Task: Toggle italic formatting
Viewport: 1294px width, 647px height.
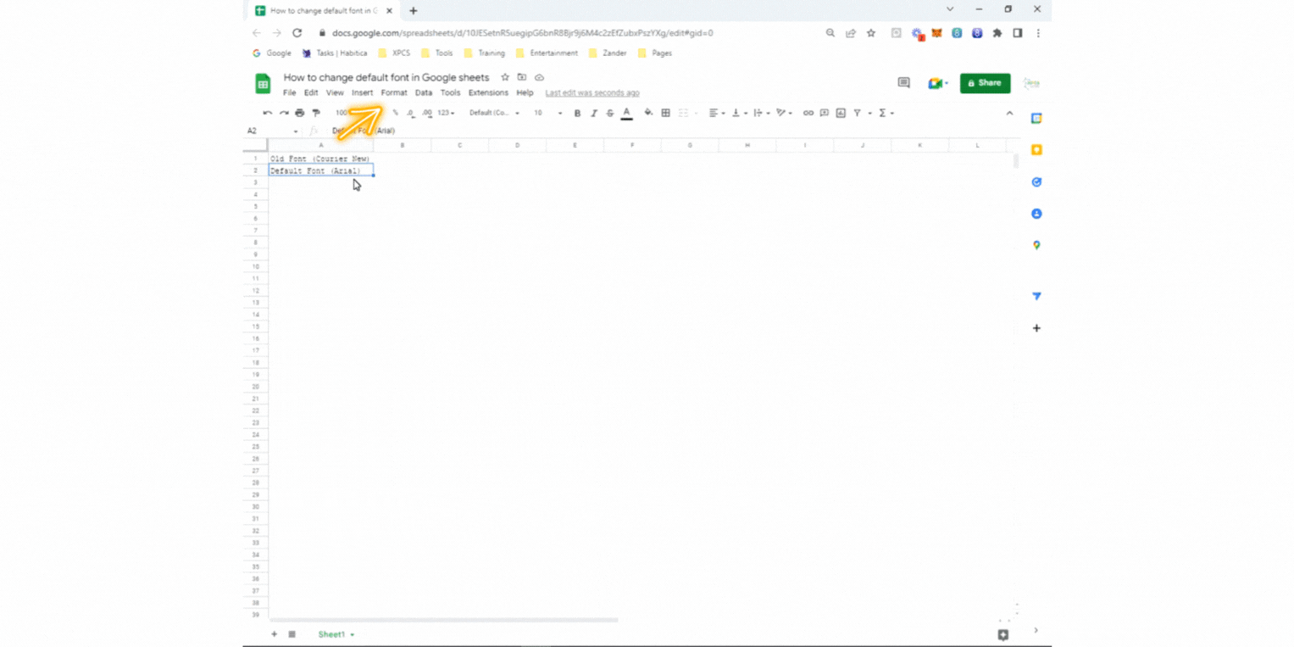Action: click(x=594, y=112)
